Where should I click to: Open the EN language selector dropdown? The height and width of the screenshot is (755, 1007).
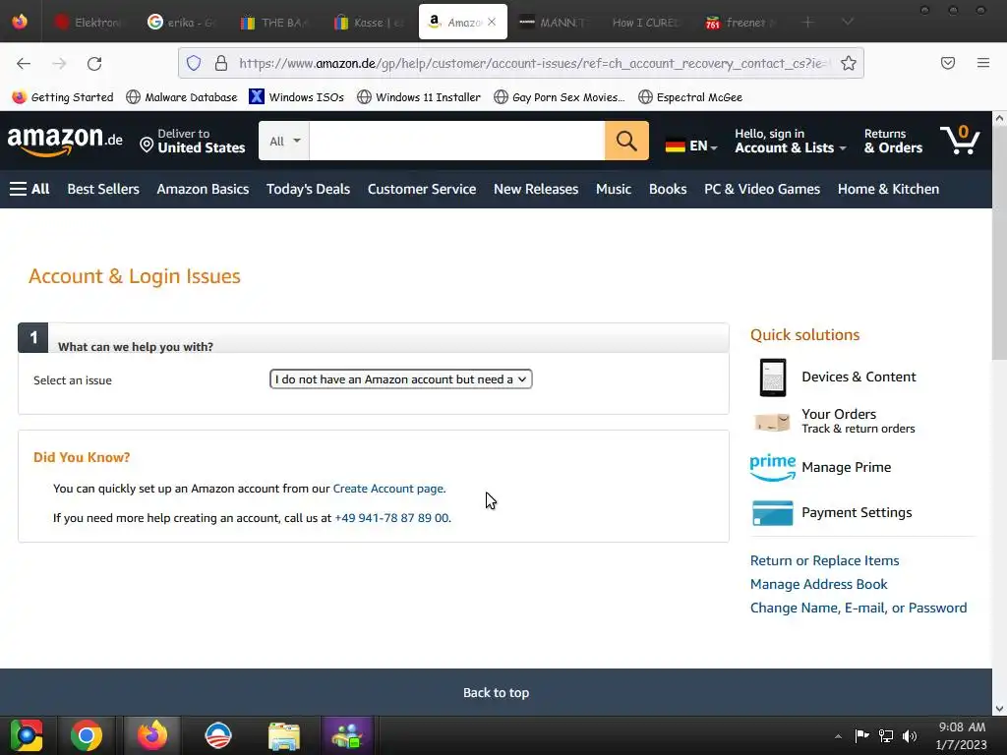pos(691,145)
